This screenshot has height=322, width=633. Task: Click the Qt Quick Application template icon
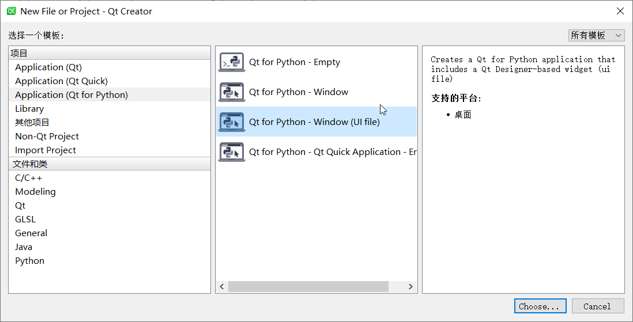pos(232,151)
